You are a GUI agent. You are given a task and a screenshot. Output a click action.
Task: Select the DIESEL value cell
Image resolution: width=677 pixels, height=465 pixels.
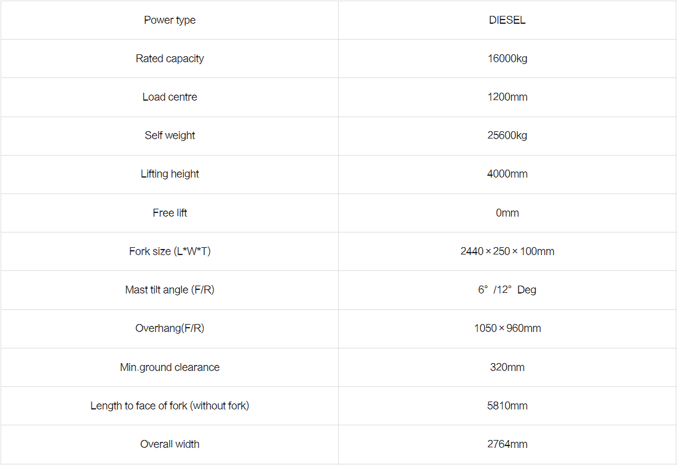(507, 20)
